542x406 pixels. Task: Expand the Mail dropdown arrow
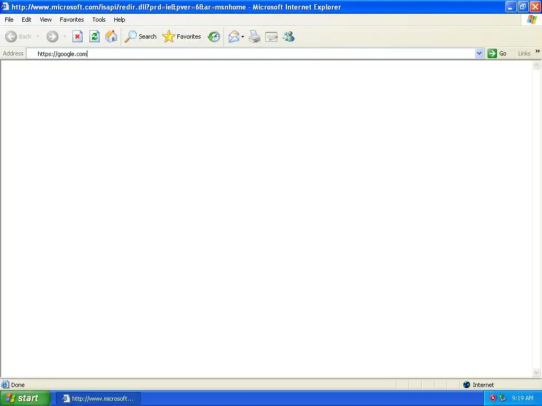[x=242, y=36]
